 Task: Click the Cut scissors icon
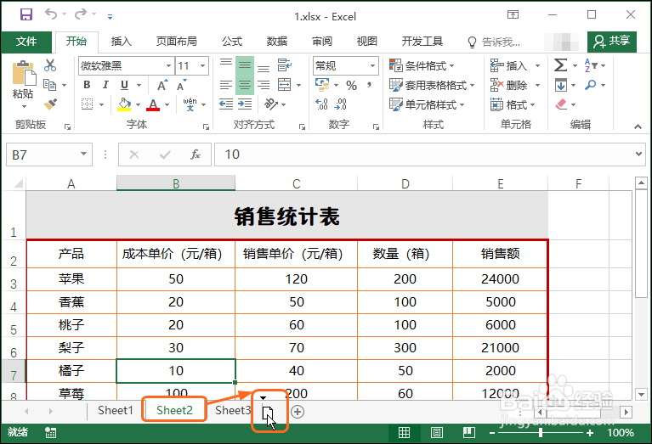click(50, 65)
